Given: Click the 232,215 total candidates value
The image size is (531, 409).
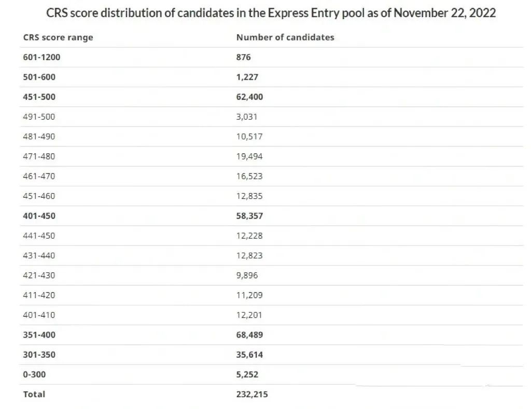Looking at the screenshot, I should (x=252, y=394).
